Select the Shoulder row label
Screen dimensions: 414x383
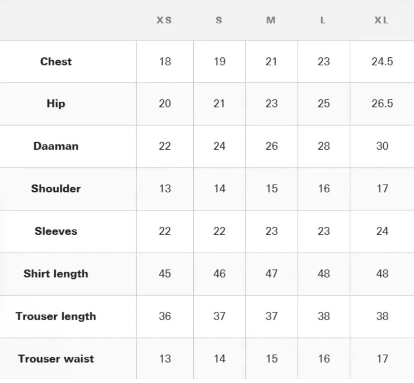pos(56,188)
